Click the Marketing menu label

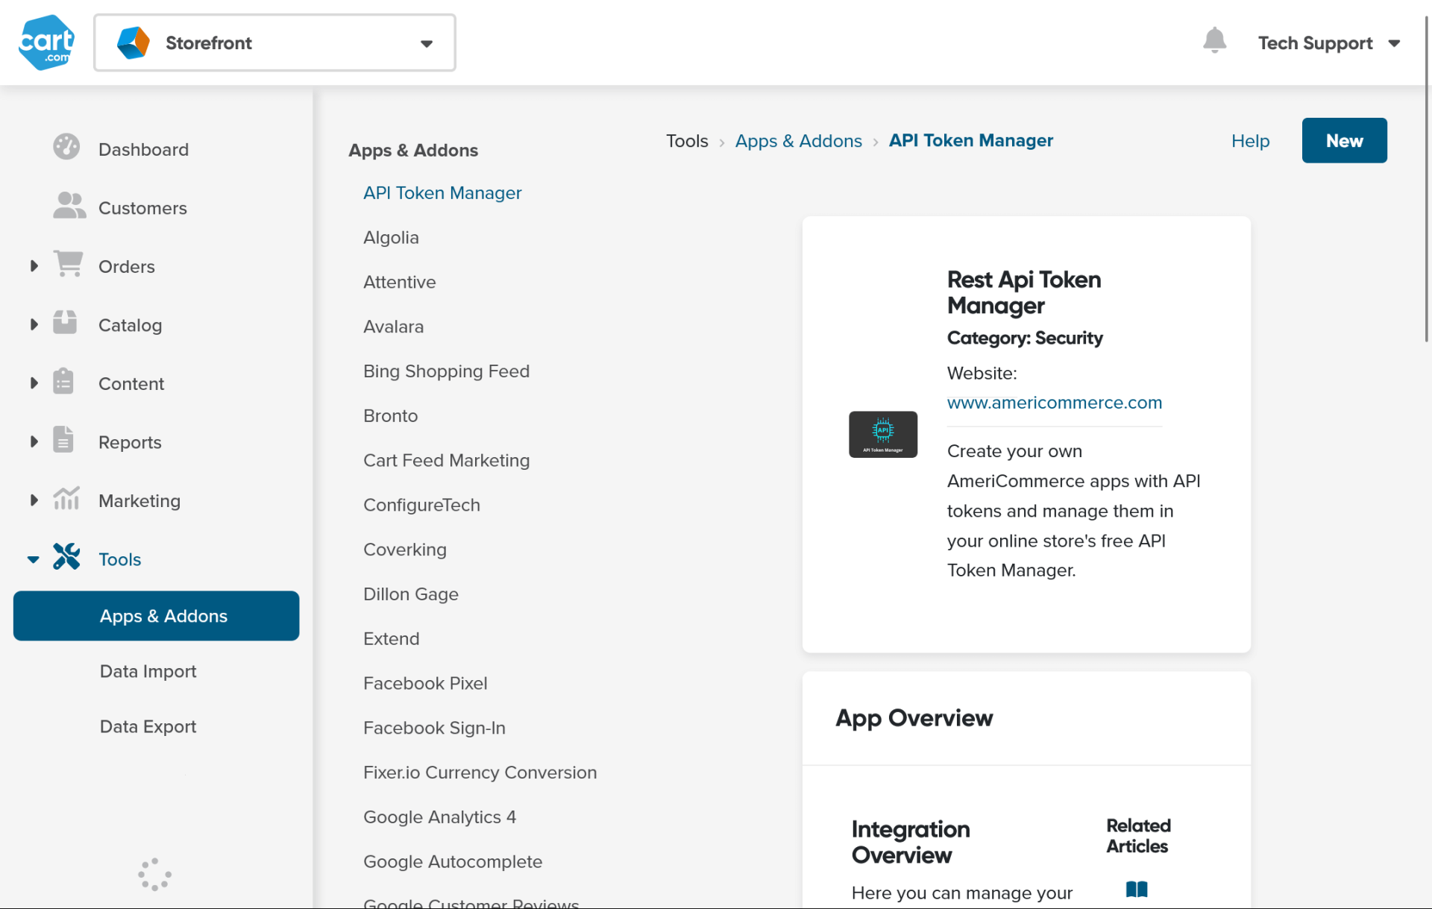coord(139,501)
